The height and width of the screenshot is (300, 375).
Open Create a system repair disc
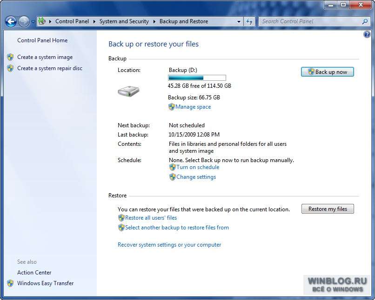point(50,68)
